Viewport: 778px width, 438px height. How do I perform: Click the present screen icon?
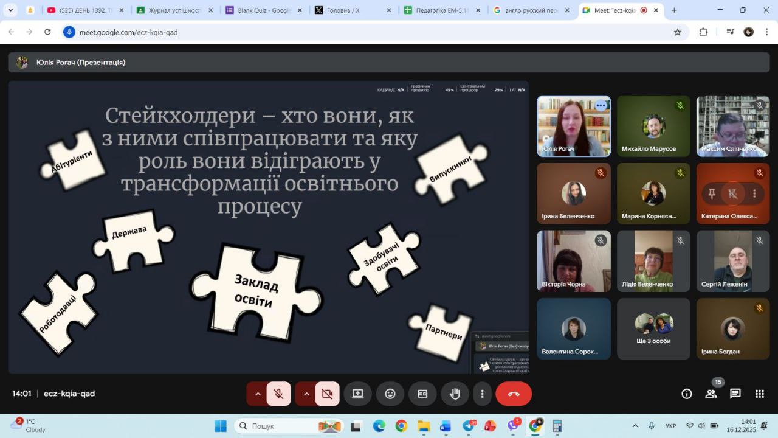click(357, 394)
